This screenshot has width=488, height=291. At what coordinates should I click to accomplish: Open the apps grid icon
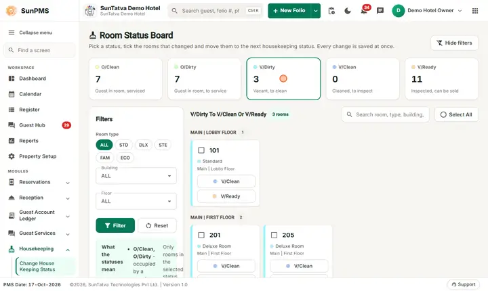tap(475, 11)
